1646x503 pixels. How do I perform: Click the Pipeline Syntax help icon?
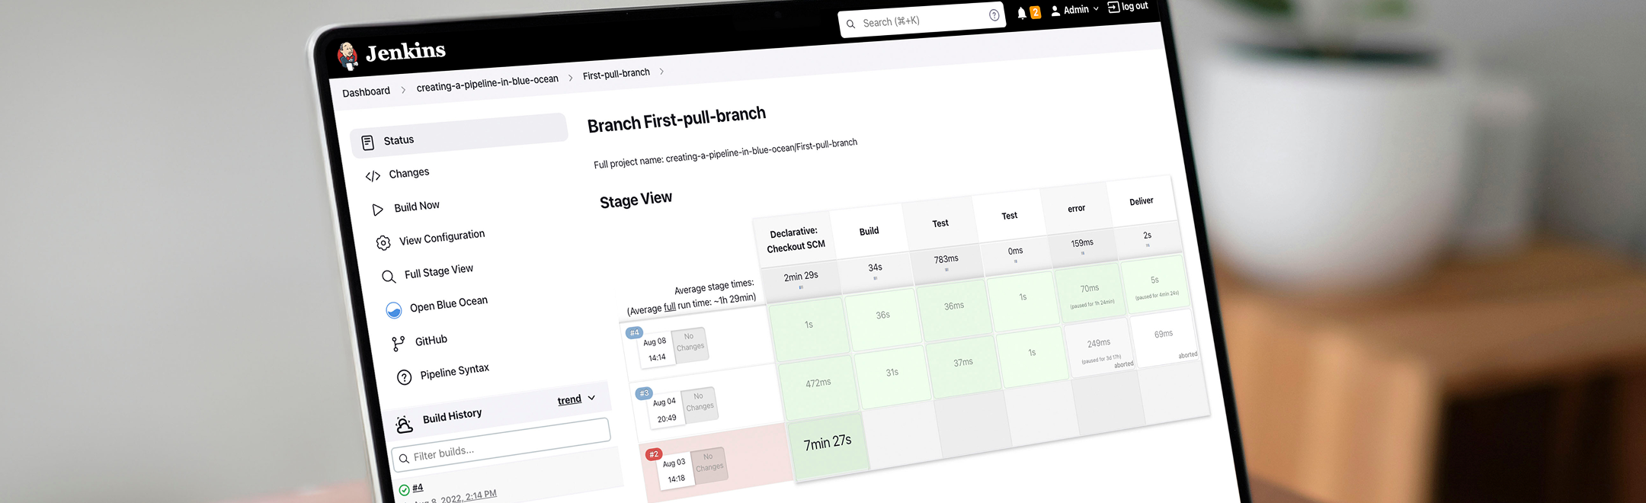coord(404,377)
